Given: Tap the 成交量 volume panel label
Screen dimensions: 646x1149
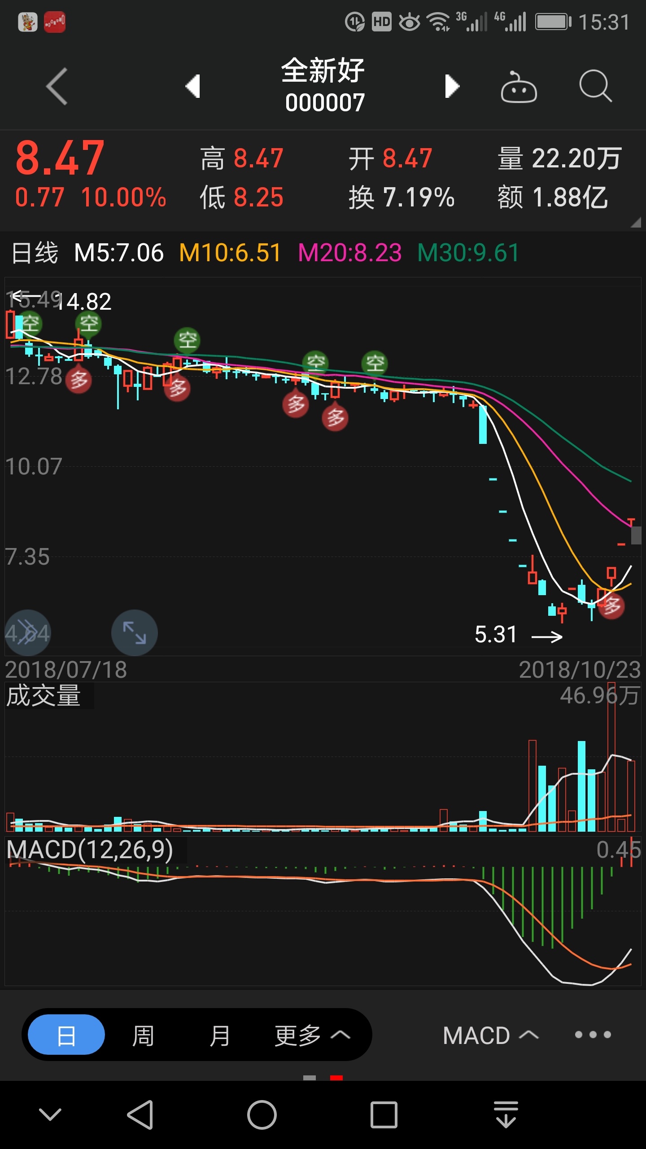Looking at the screenshot, I should click(x=44, y=696).
